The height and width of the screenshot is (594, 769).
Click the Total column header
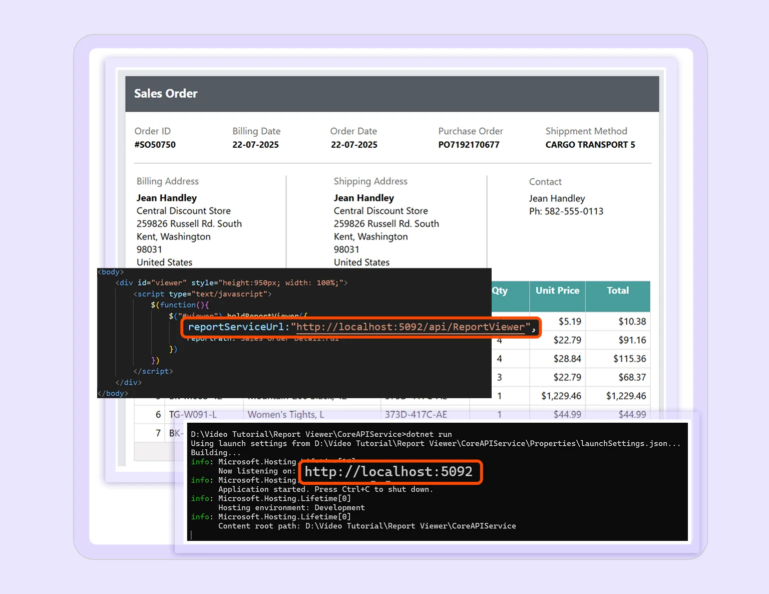point(618,290)
